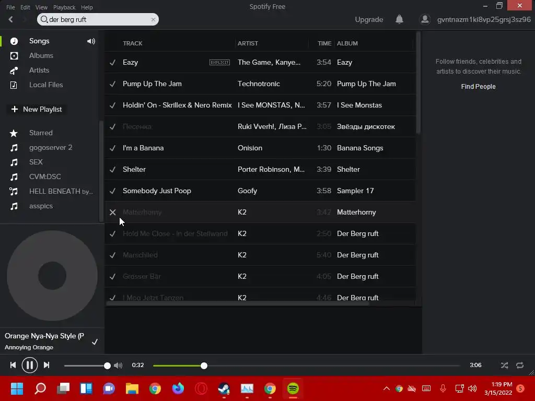Open the Edit menu

[x=25, y=7]
